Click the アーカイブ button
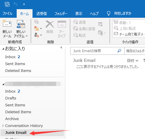Image resolution: width=145 pixels, height=139 pixels. (62, 29)
